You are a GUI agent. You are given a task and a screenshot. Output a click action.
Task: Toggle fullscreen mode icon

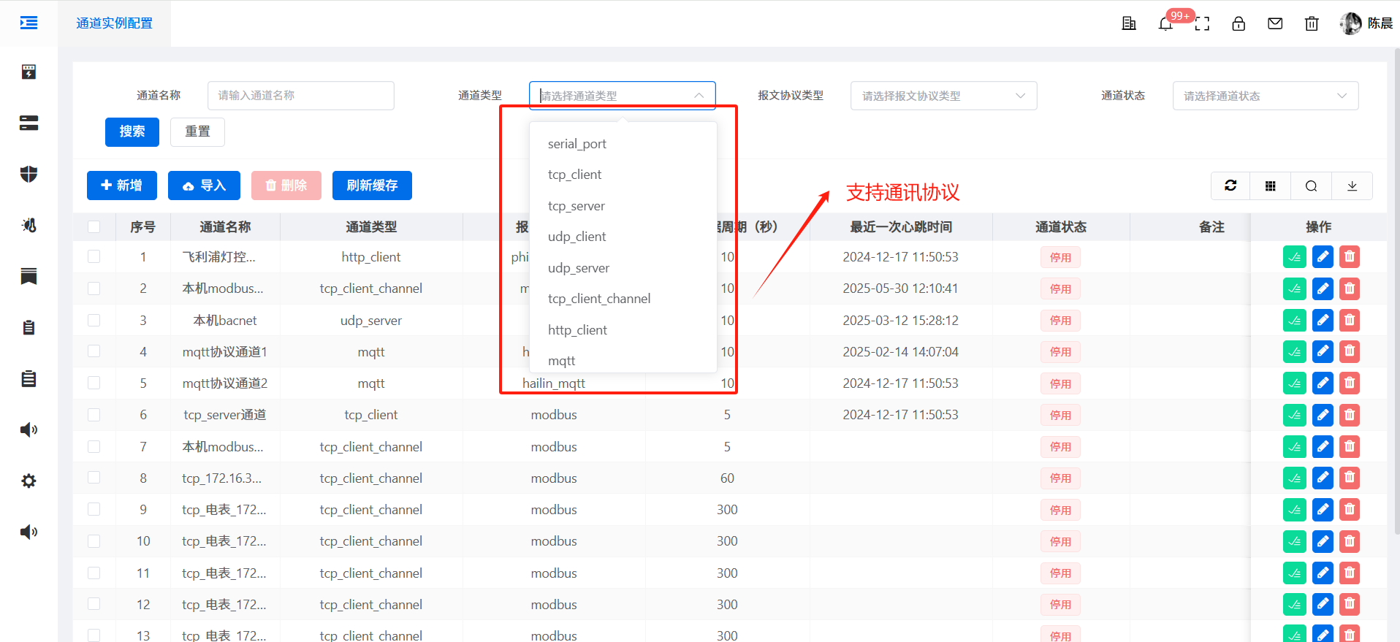[x=1202, y=24]
